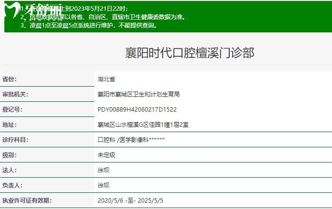332x209 pixels.
Task: Click the value 未定级
Action: pos(106,155)
